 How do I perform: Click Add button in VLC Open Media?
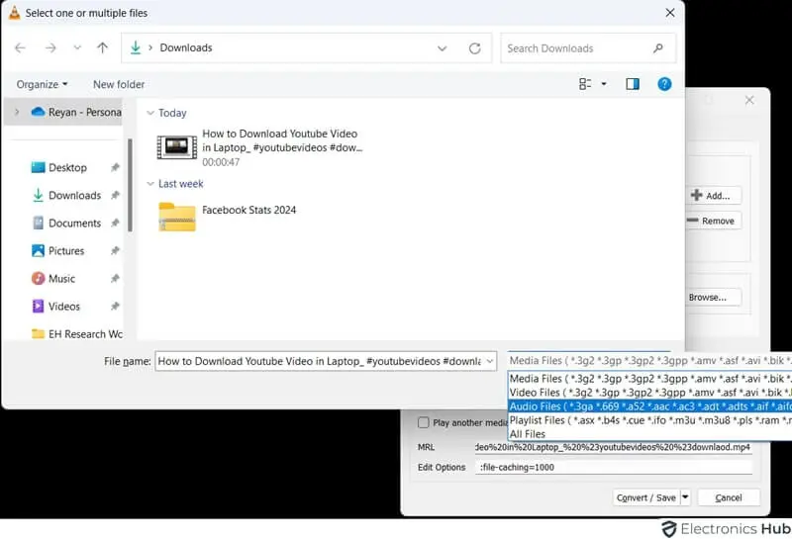[x=713, y=195]
